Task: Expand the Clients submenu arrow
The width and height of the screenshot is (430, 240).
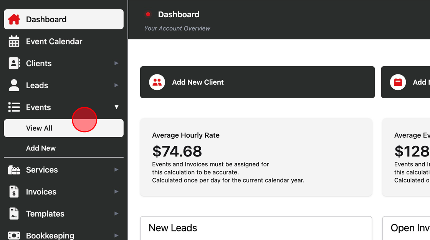Action: tap(116, 63)
